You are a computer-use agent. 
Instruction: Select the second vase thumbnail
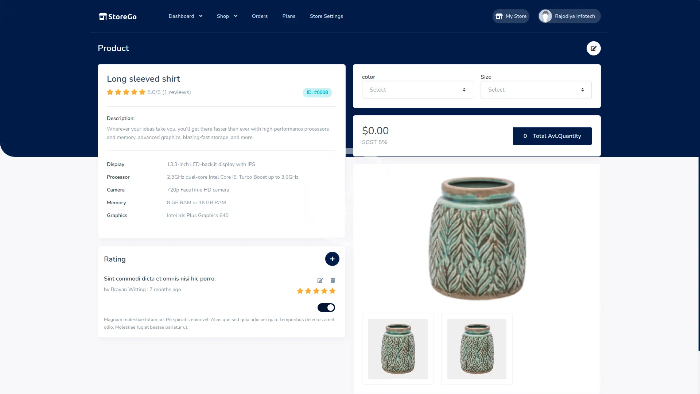coord(477,349)
